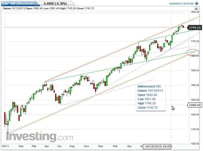Click the Jun label on time axis
Screen dimensions: 203x151
(x=59, y=146)
